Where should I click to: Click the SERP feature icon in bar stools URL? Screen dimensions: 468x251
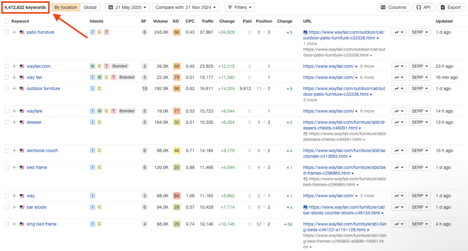pos(305,207)
